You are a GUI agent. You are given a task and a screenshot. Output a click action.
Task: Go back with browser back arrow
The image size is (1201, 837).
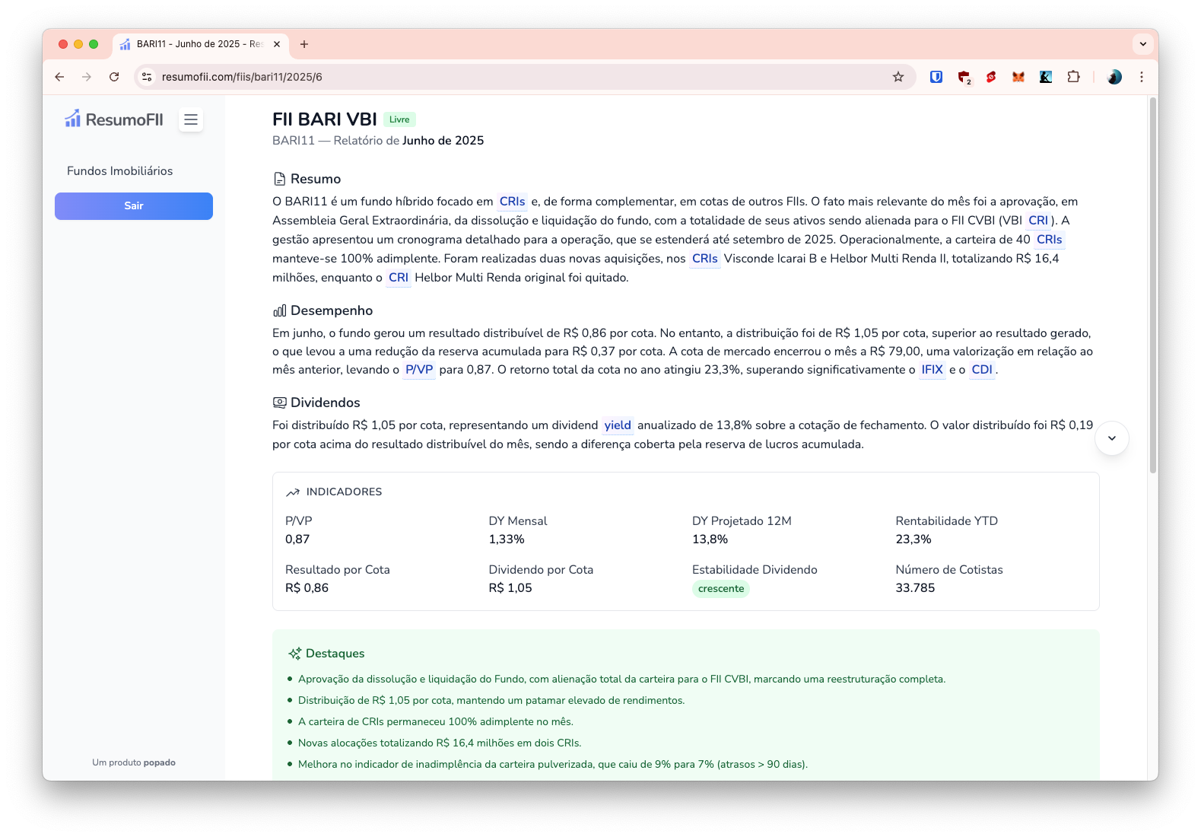[x=59, y=77]
